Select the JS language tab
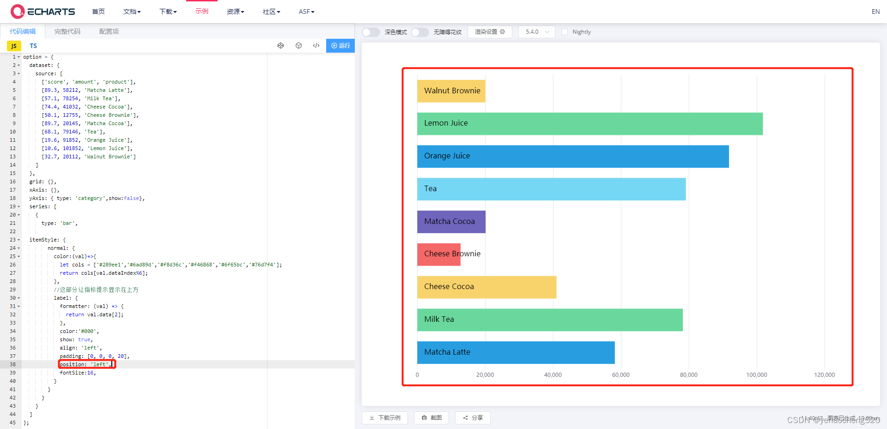This screenshot has height=429, width=887. coord(14,46)
